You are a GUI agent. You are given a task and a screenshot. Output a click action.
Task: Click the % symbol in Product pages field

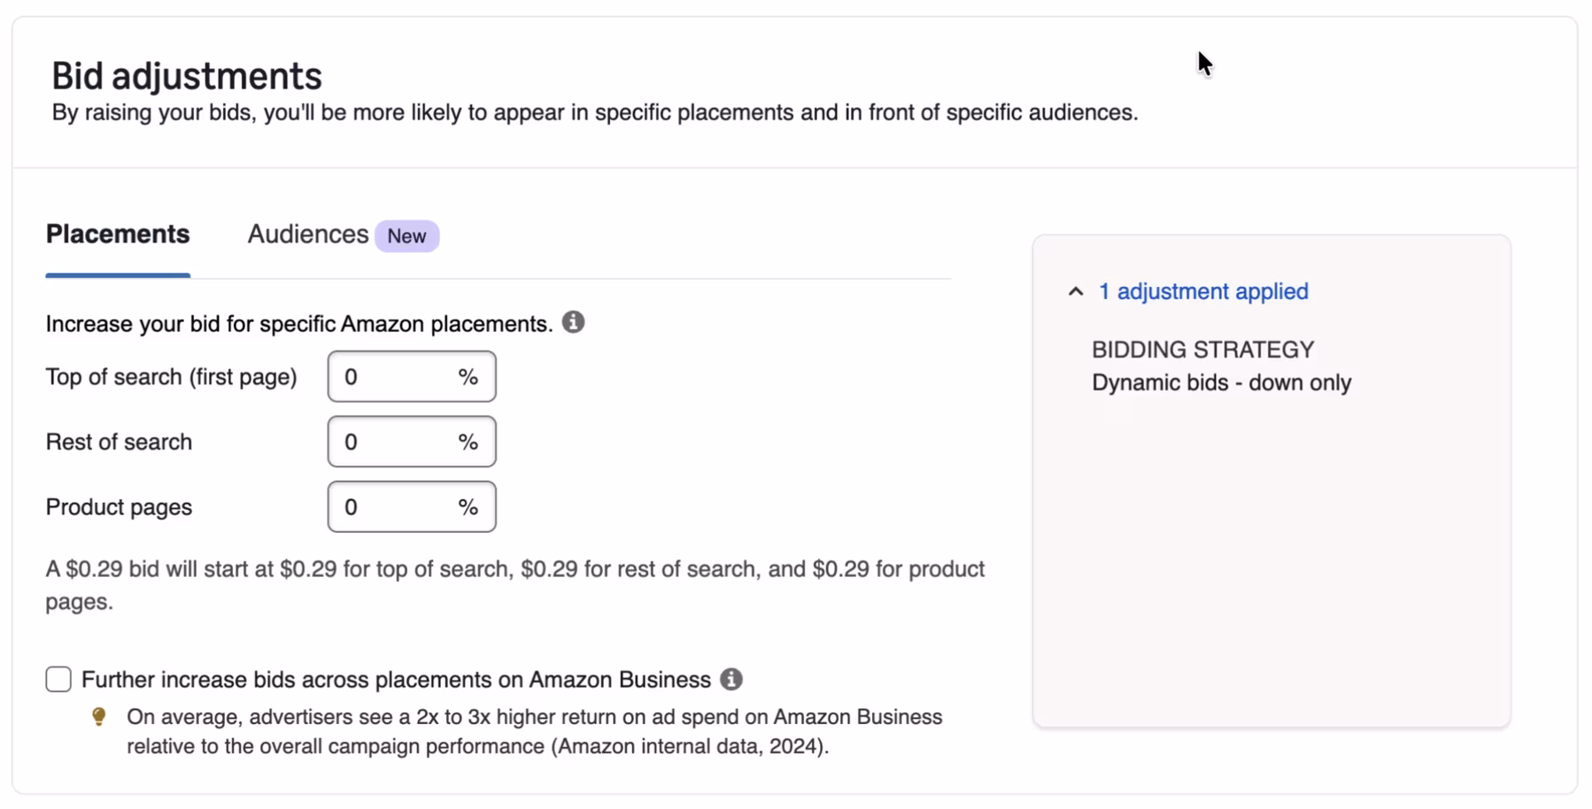(x=468, y=507)
